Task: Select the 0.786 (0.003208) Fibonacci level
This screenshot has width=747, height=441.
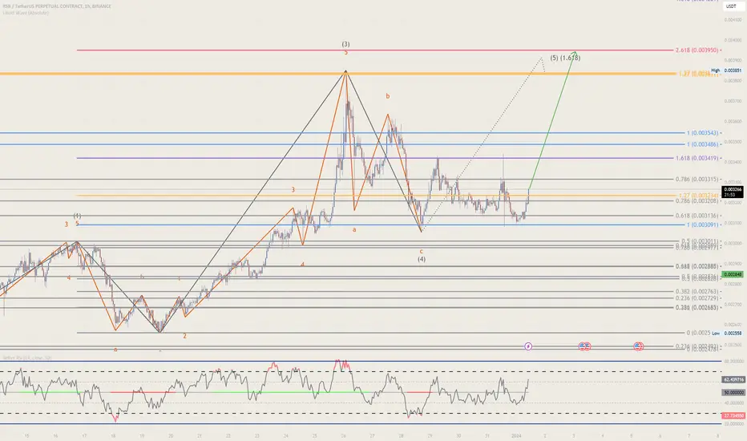Action: [x=697, y=201]
